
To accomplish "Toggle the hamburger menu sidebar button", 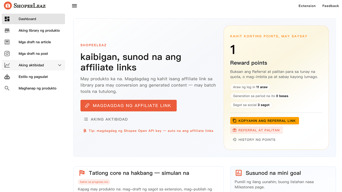I will pos(74,6).
